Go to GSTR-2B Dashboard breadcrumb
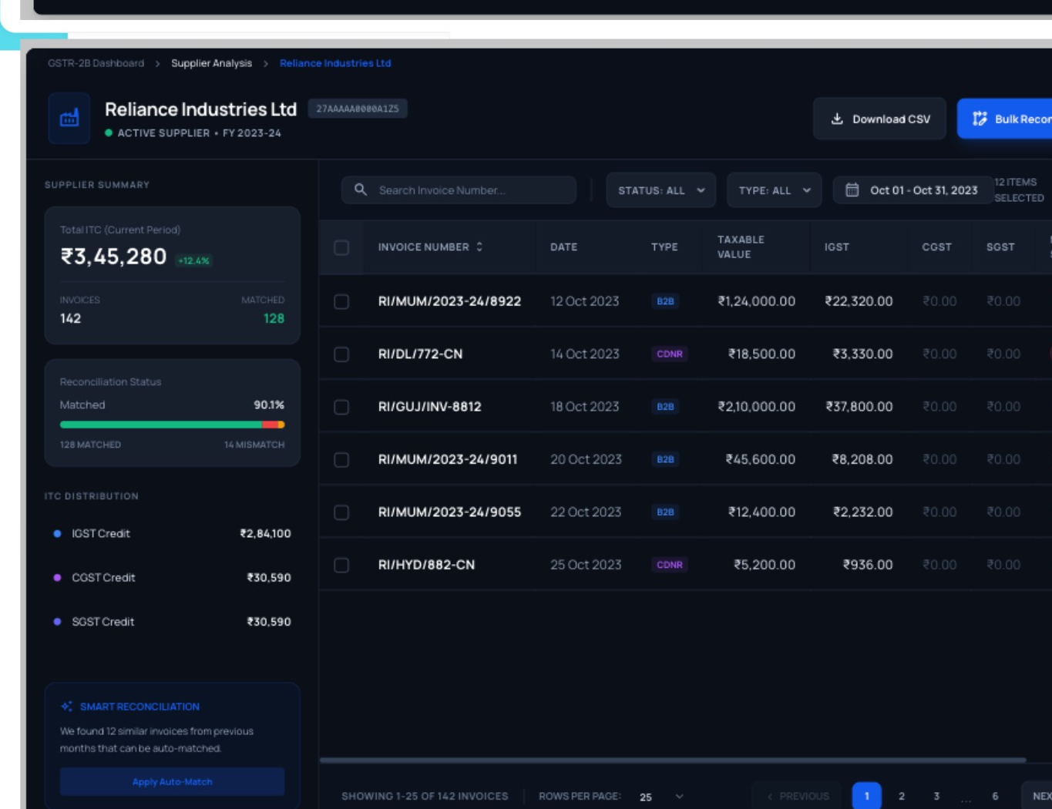Viewport: 1052px width, 809px height. pos(96,63)
